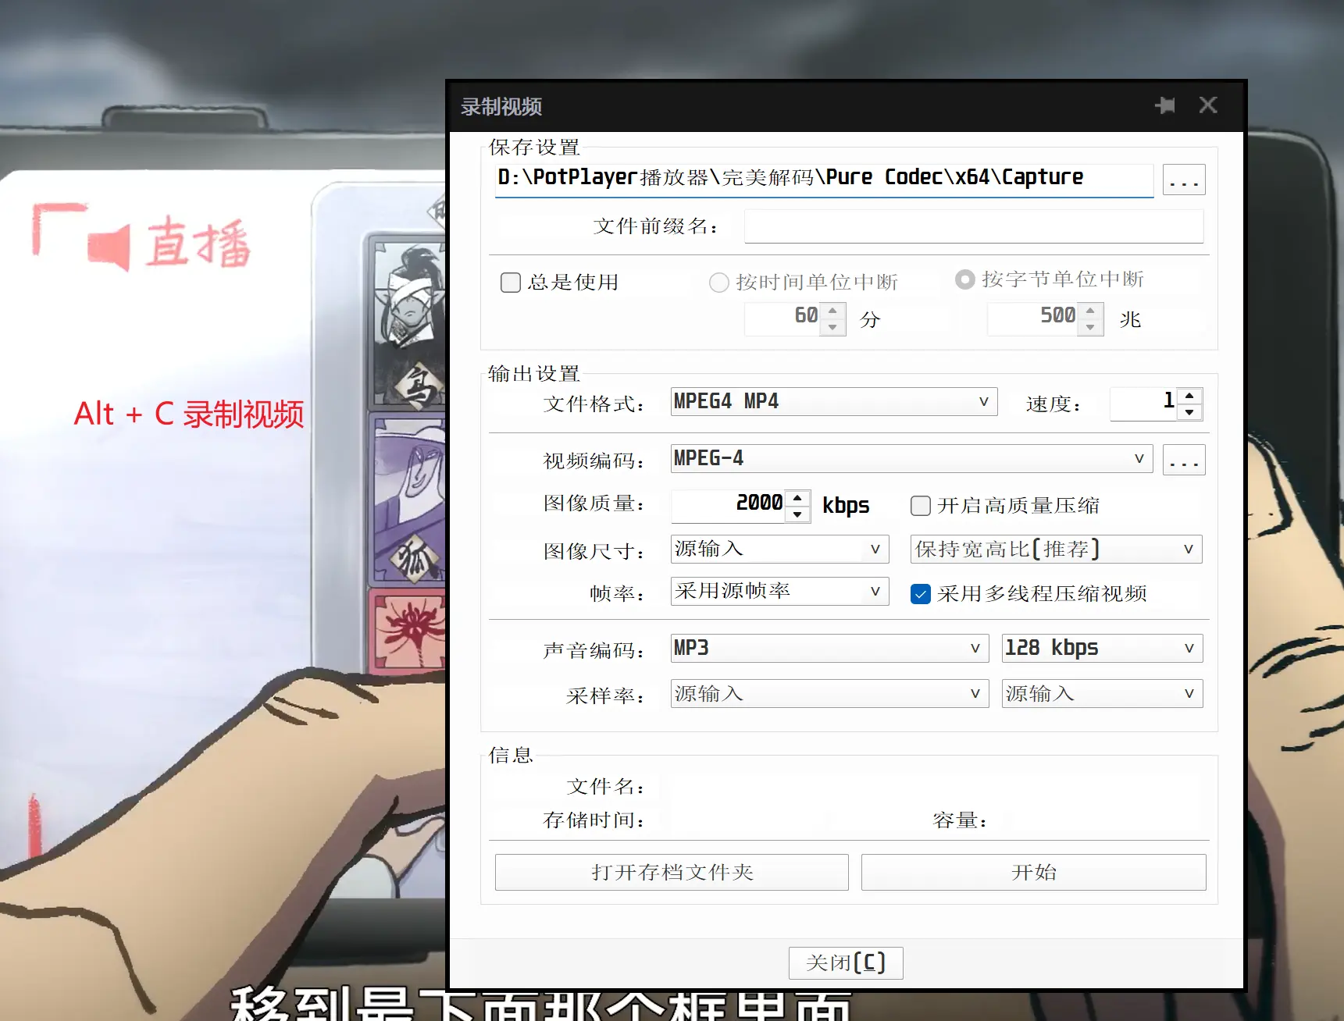Increase the 500 兆 size value
The height and width of the screenshot is (1021, 1344).
click(1090, 310)
